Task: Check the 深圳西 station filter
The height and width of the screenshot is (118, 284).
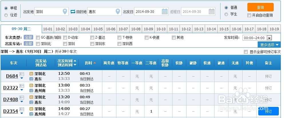Action: pyautogui.click(x=119, y=44)
